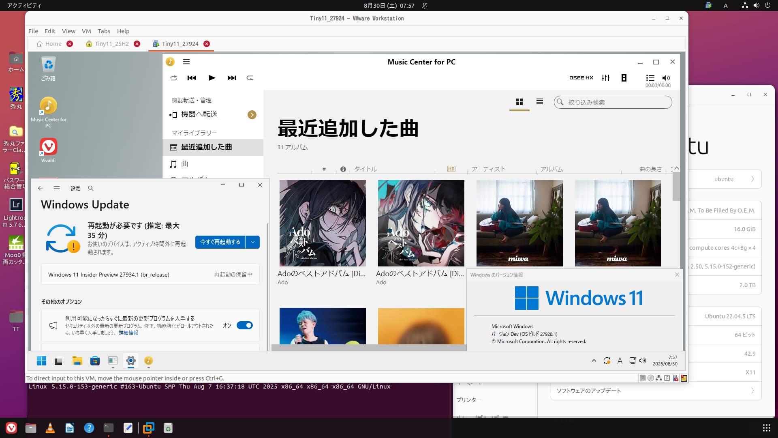Open File Explorer on Windows taskbar
The width and height of the screenshot is (778, 438).
click(x=77, y=361)
